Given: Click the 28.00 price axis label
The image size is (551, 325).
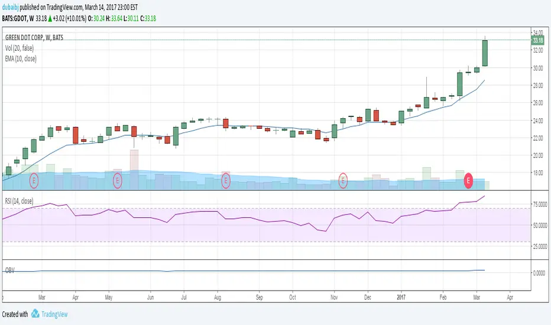Looking at the screenshot, I should coord(538,85).
